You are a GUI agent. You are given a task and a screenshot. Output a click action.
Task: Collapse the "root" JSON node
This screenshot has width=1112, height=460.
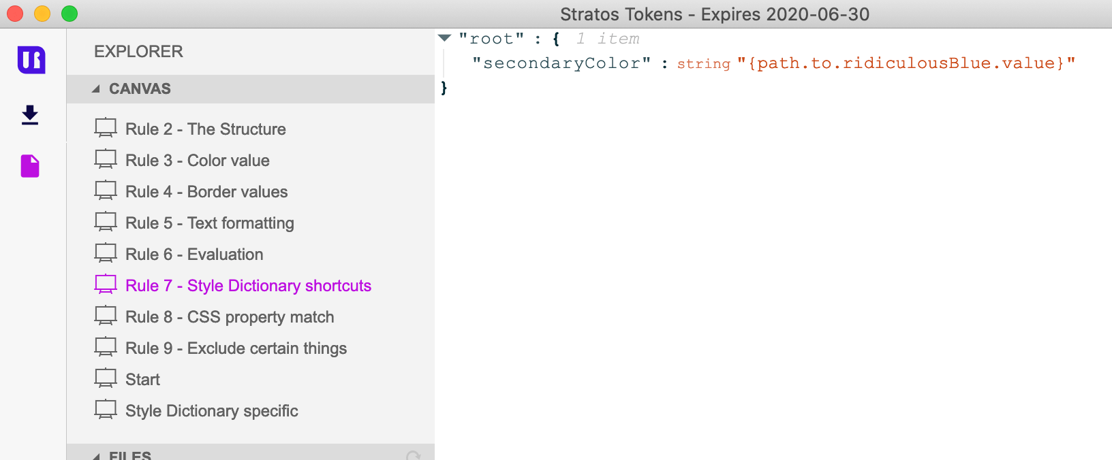[x=445, y=38]
